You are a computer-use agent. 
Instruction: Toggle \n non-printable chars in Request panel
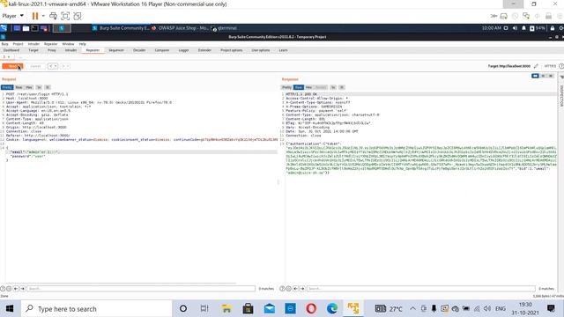tap(39, 87)
